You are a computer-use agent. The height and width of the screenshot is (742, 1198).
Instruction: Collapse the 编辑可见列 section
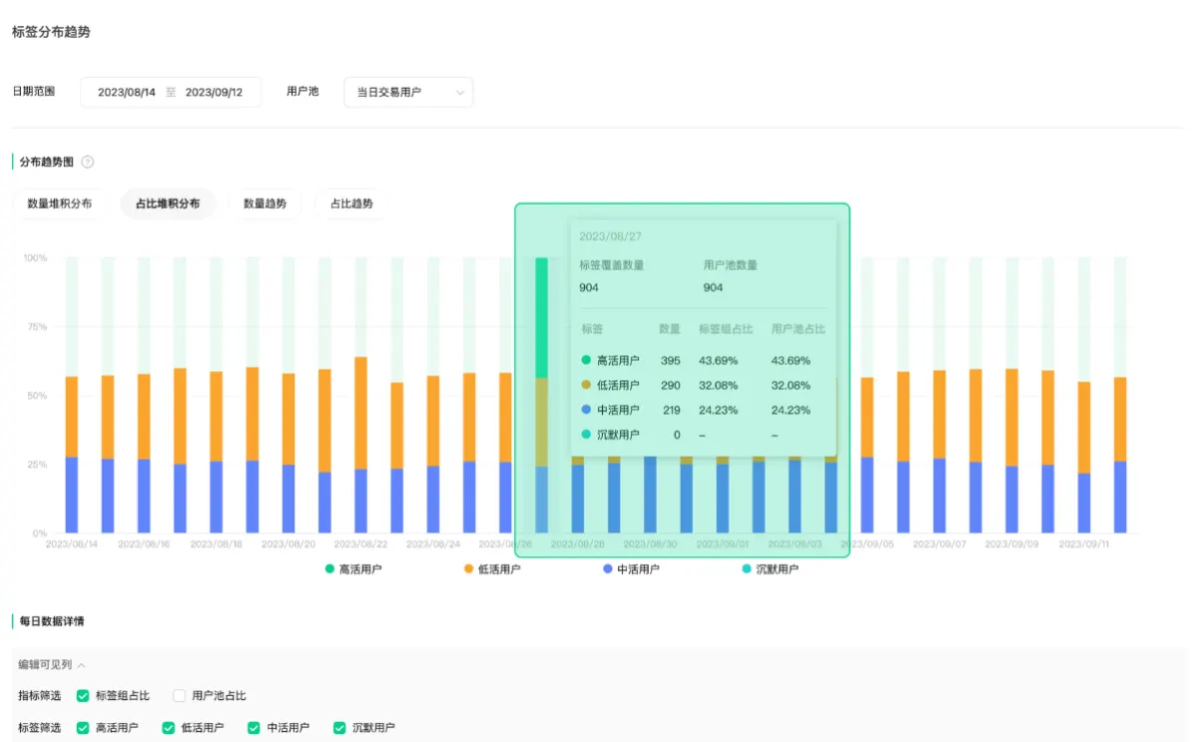pyautogui.click(x=52, y=665)
